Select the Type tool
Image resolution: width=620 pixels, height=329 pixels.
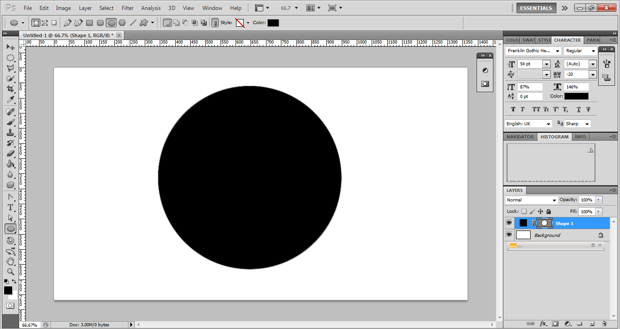(x=10, y=207)
